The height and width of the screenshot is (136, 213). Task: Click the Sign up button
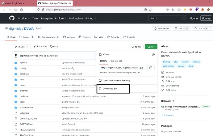coord(206,18)
